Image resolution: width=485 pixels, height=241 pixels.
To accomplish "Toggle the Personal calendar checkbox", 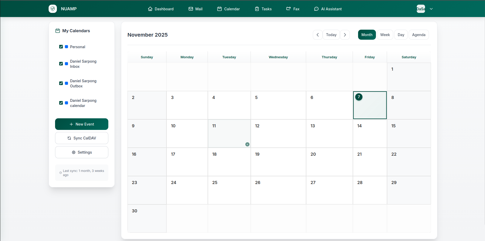I will point(61,47).
